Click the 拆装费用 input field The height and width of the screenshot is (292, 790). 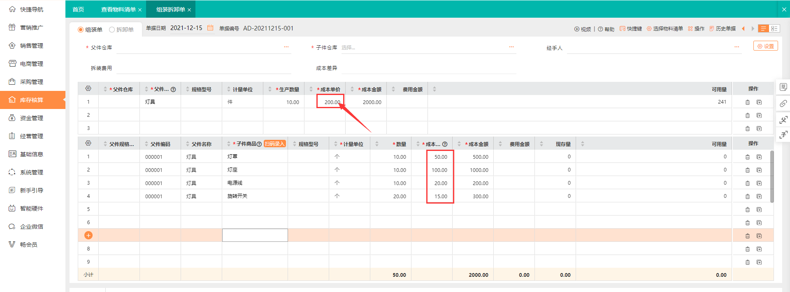(204, 68)
